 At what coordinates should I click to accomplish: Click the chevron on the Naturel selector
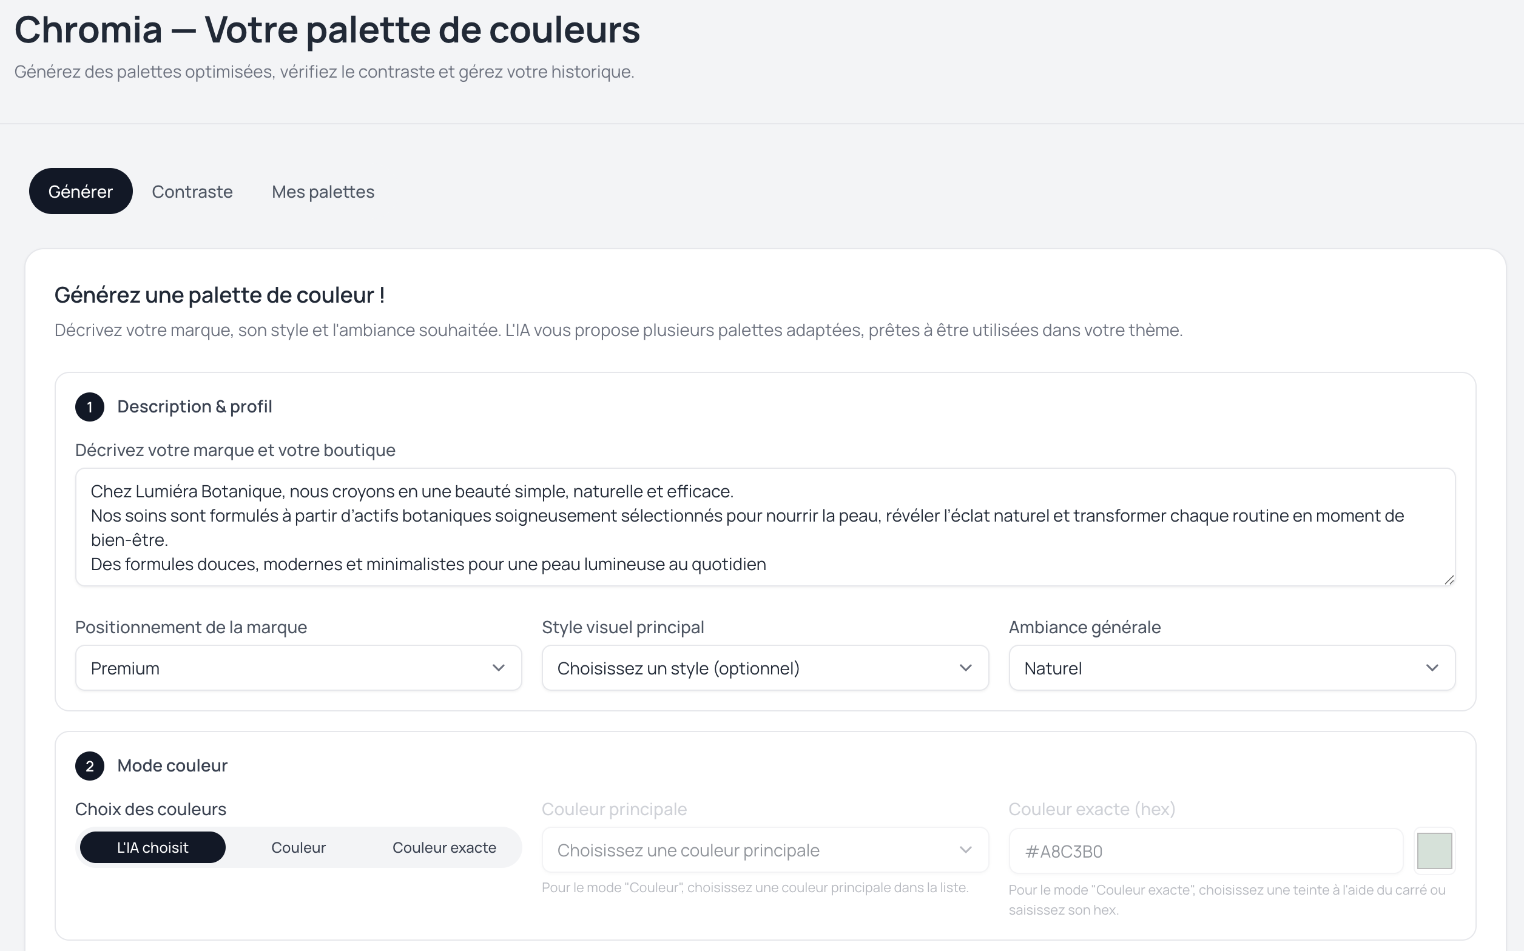click(x=1434, y=668)
